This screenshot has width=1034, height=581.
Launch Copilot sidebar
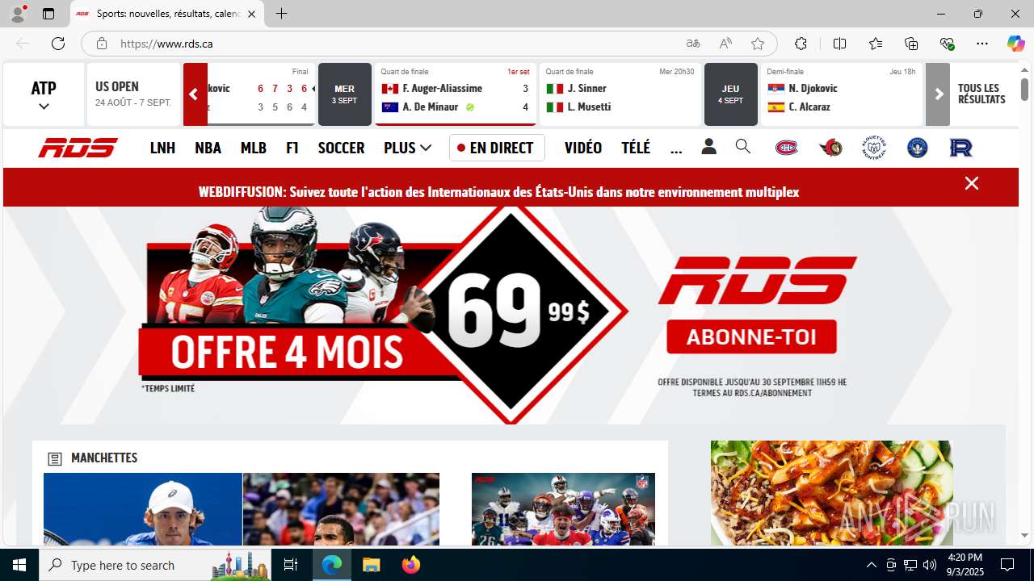[x=1015, y=44]
